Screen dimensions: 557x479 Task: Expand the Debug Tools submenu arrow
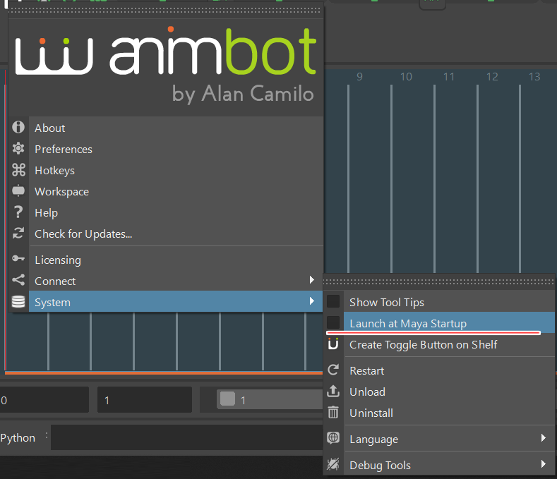(543, 465)
